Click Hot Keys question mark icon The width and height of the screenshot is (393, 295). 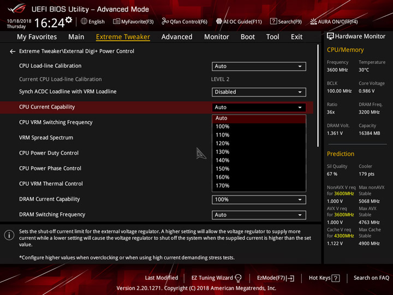click(x=336, y=278)
